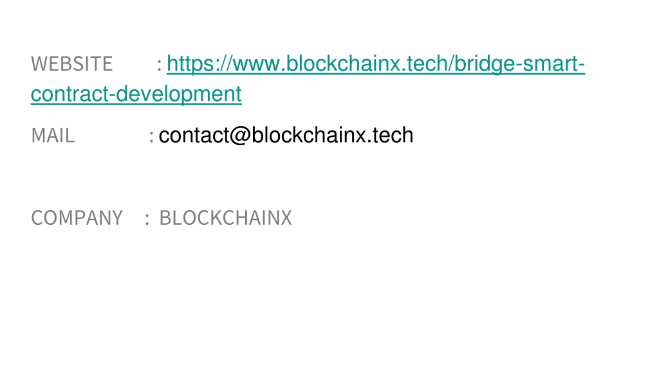Click the blockchainx domain after the @ sign
This screenshot has height=370, width=659.
pos(309,135)
